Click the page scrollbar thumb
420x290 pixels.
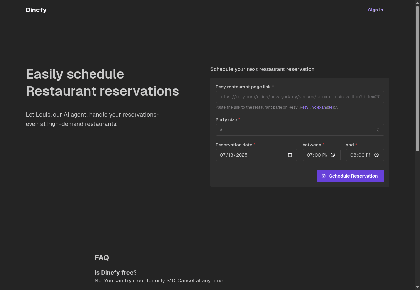point(417,79)
